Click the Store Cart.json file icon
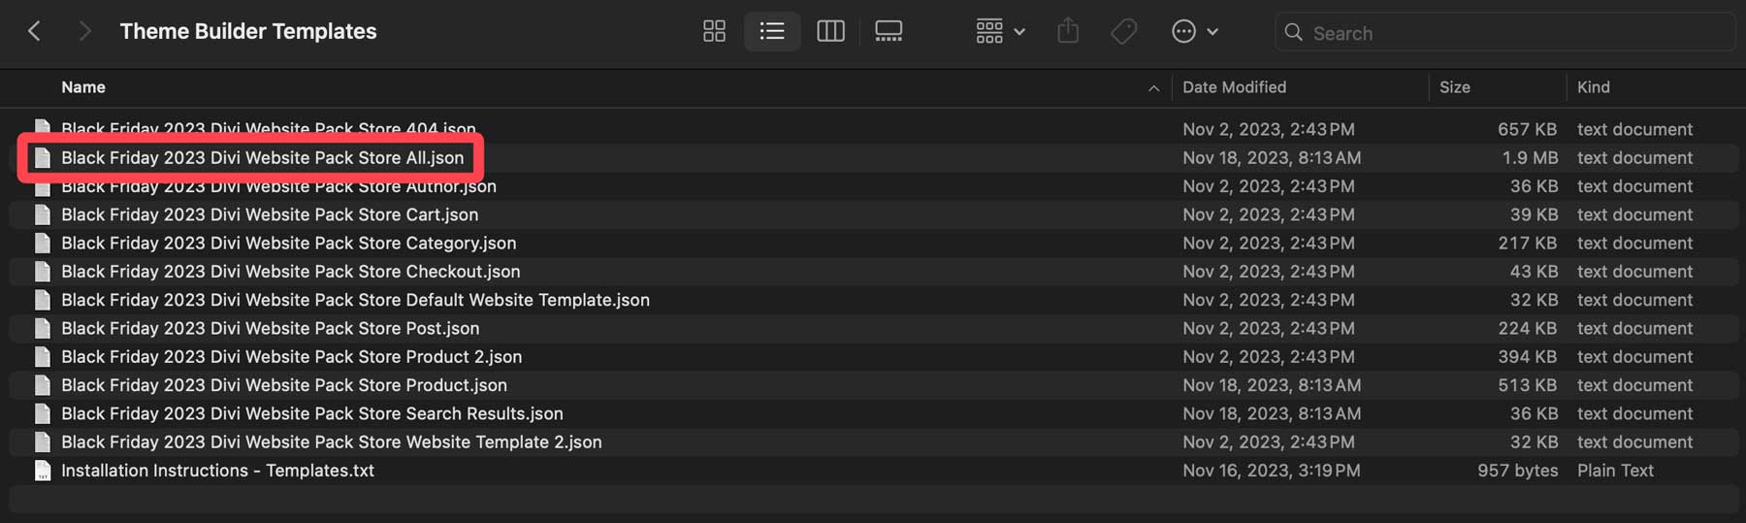Viewport: 1746px width, 523px height. [x=43, y=214]
